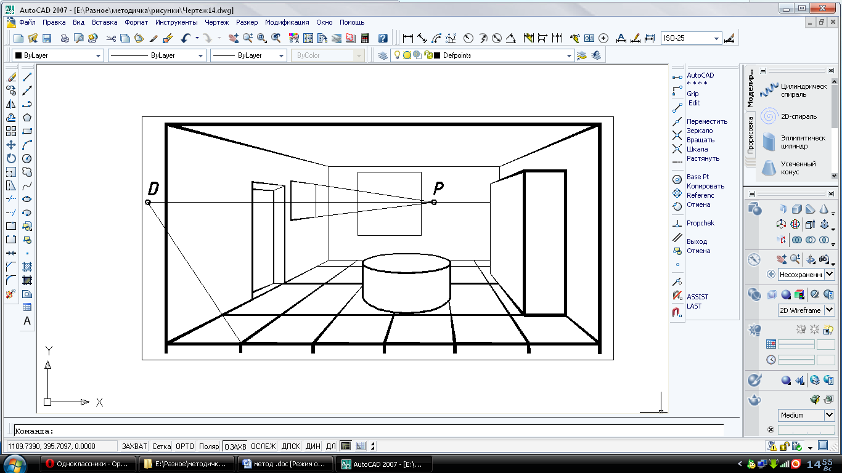Screen dimensions: 842x473
Task: Toggle ЗАХВАТ snap mode in status bar
Action: tap(135, 447)
